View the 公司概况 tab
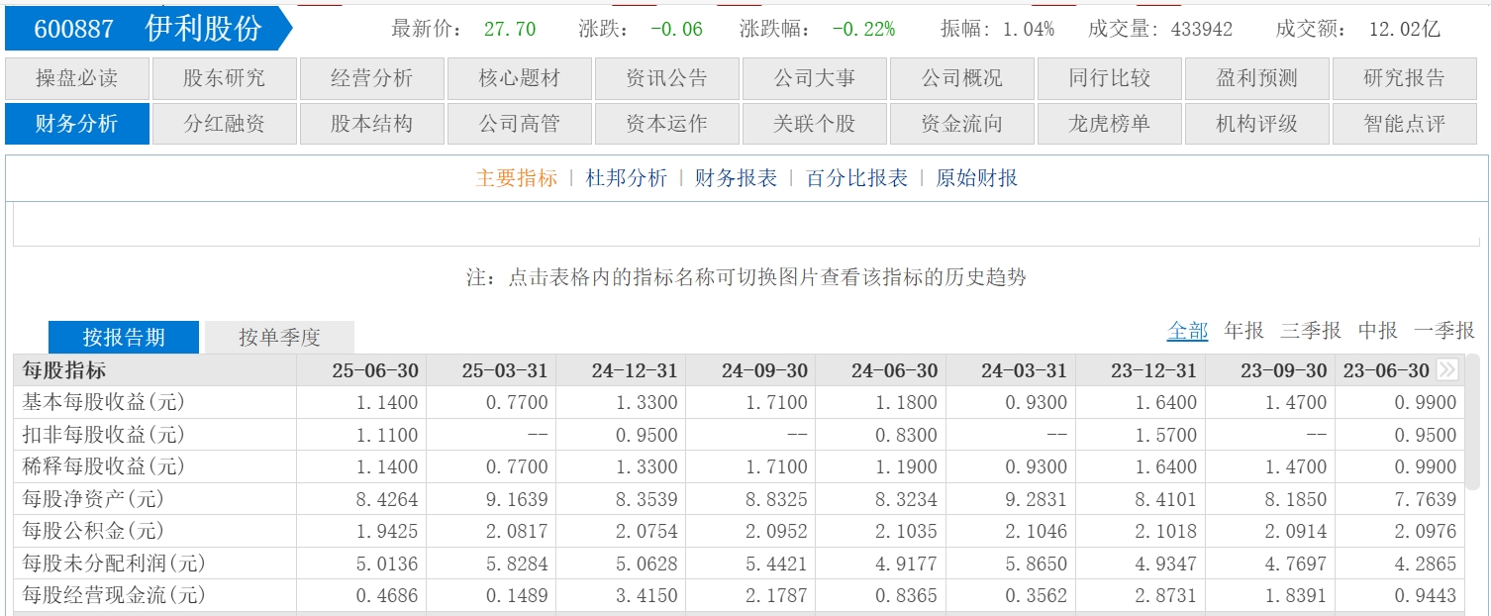 (962, 78)
